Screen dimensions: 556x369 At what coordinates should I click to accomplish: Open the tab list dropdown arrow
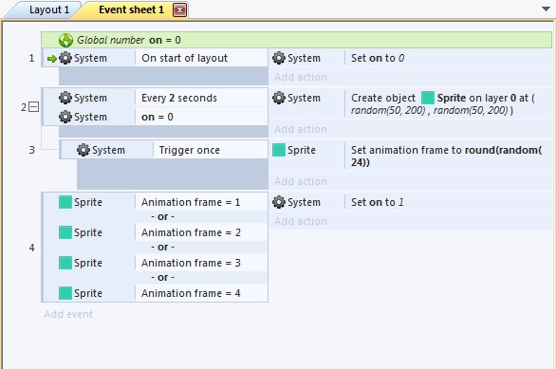[547, 9]
